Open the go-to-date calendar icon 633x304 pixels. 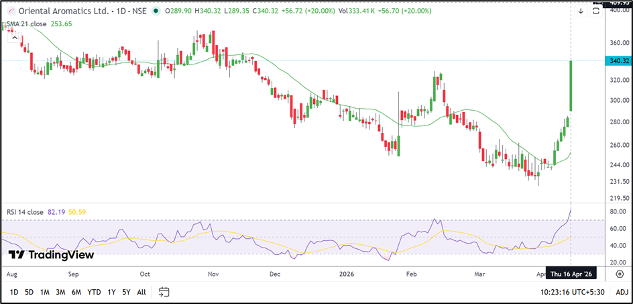(164, 292)
